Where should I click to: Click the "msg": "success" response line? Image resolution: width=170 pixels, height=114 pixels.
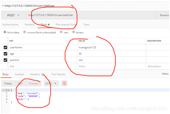pos(28,93)
